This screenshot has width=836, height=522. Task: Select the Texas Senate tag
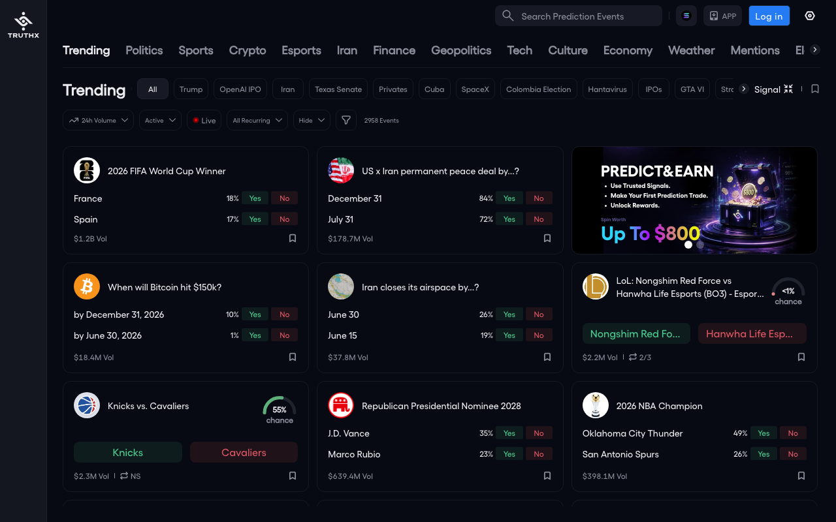[338, 89]
